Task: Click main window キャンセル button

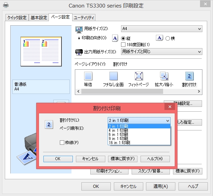Action: (x=128, y=186)
